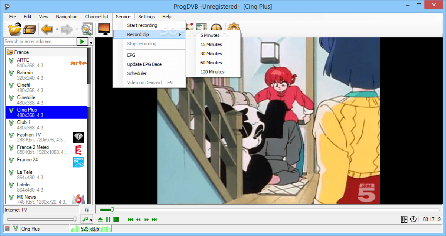Open the film-strip playlist toolbar icon
The height and width of the screenshot is (236, 446).
pyautogui.click(x=29, y=29)
